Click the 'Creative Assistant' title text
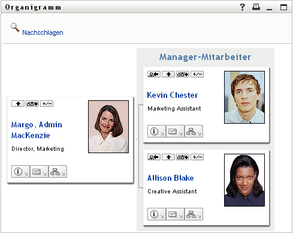Image resolution: width=293 pixels, height=233 pixels. coord(172,192)
